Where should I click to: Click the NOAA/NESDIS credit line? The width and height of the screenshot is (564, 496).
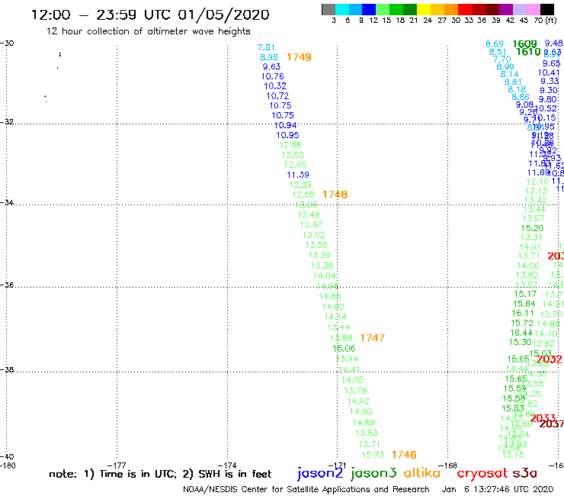[x=306, y=490]
